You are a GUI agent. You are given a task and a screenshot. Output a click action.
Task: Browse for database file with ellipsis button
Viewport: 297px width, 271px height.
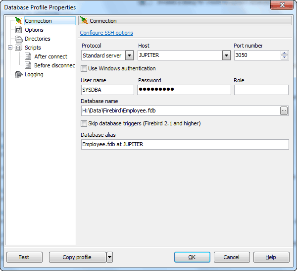coord(284,111)
